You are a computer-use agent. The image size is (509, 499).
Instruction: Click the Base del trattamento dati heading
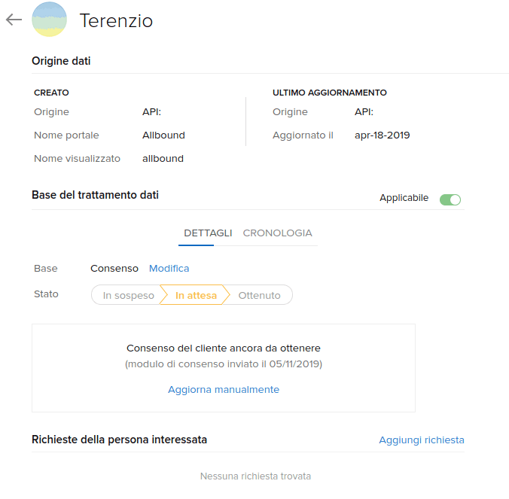pos(95,195)
